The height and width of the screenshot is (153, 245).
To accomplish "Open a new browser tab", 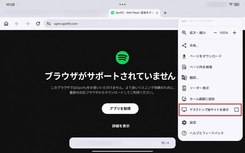I will pos(165,13).
